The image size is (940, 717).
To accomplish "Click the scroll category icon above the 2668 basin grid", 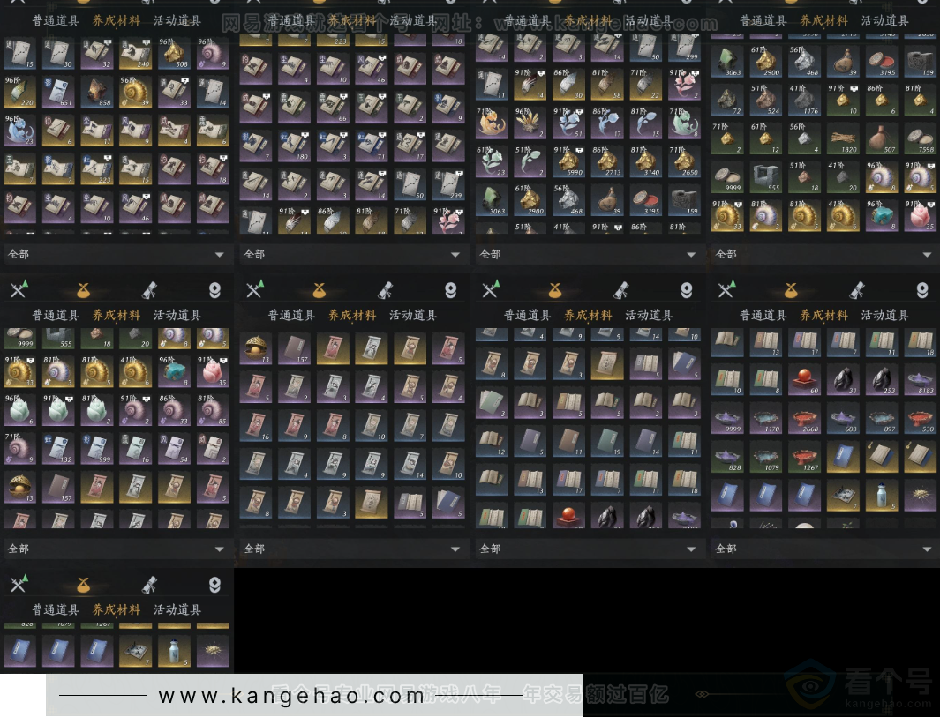I will click(856, 290).
